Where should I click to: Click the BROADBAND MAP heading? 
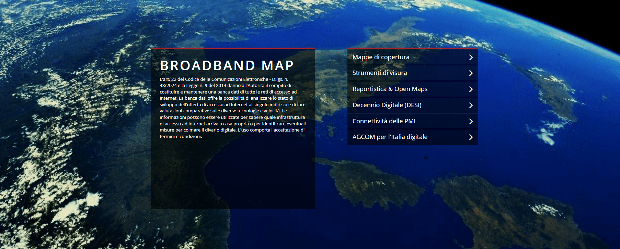(227, 65)
